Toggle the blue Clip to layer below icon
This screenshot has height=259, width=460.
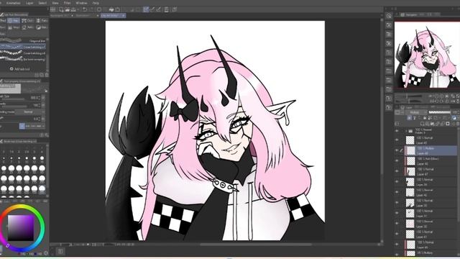click(x=409, y=118)
